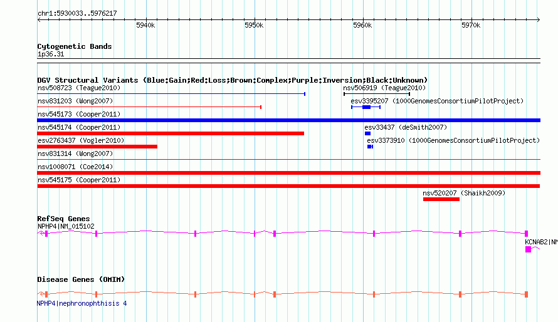This screenshot has width=558, height=322.
Task: Click the chr1:5930033..5976217 coordinate text
Action: (x=77, y=13)
